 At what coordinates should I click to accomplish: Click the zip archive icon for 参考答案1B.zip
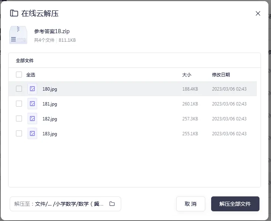[x=18, y=35]
